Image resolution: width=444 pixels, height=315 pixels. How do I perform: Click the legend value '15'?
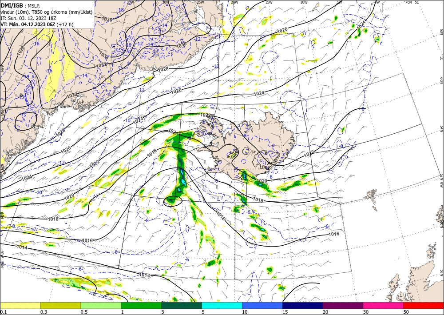point(285,312)
